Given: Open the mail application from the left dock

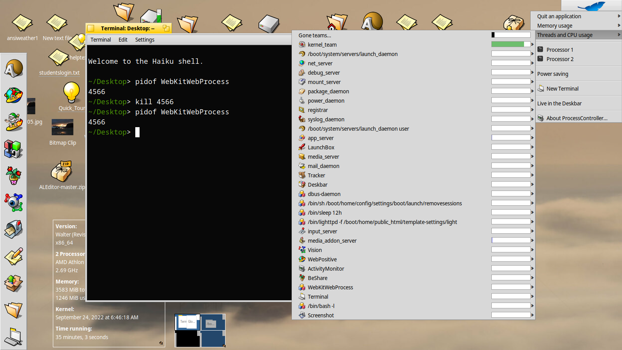Looking at the screenshot, I should pyautogui.click(x=14, y=229).
